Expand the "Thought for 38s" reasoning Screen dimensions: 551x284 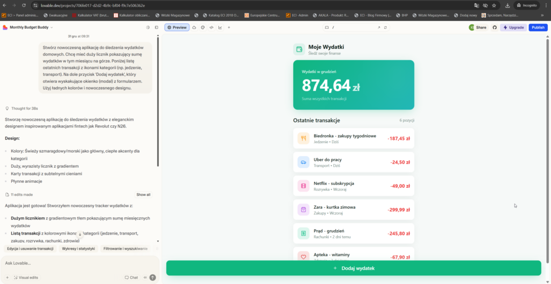point(22,108)
